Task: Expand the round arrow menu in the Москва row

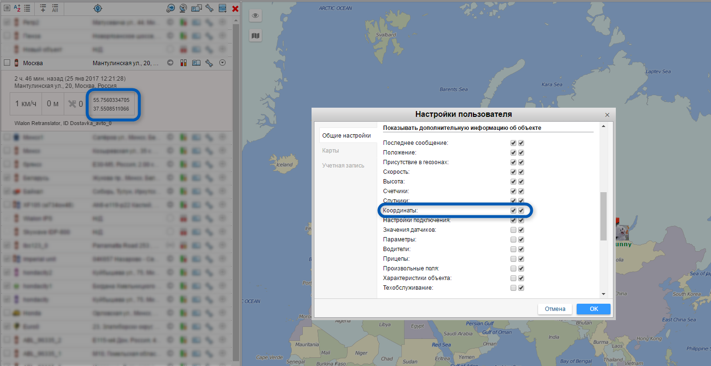Action: [222, 63]
